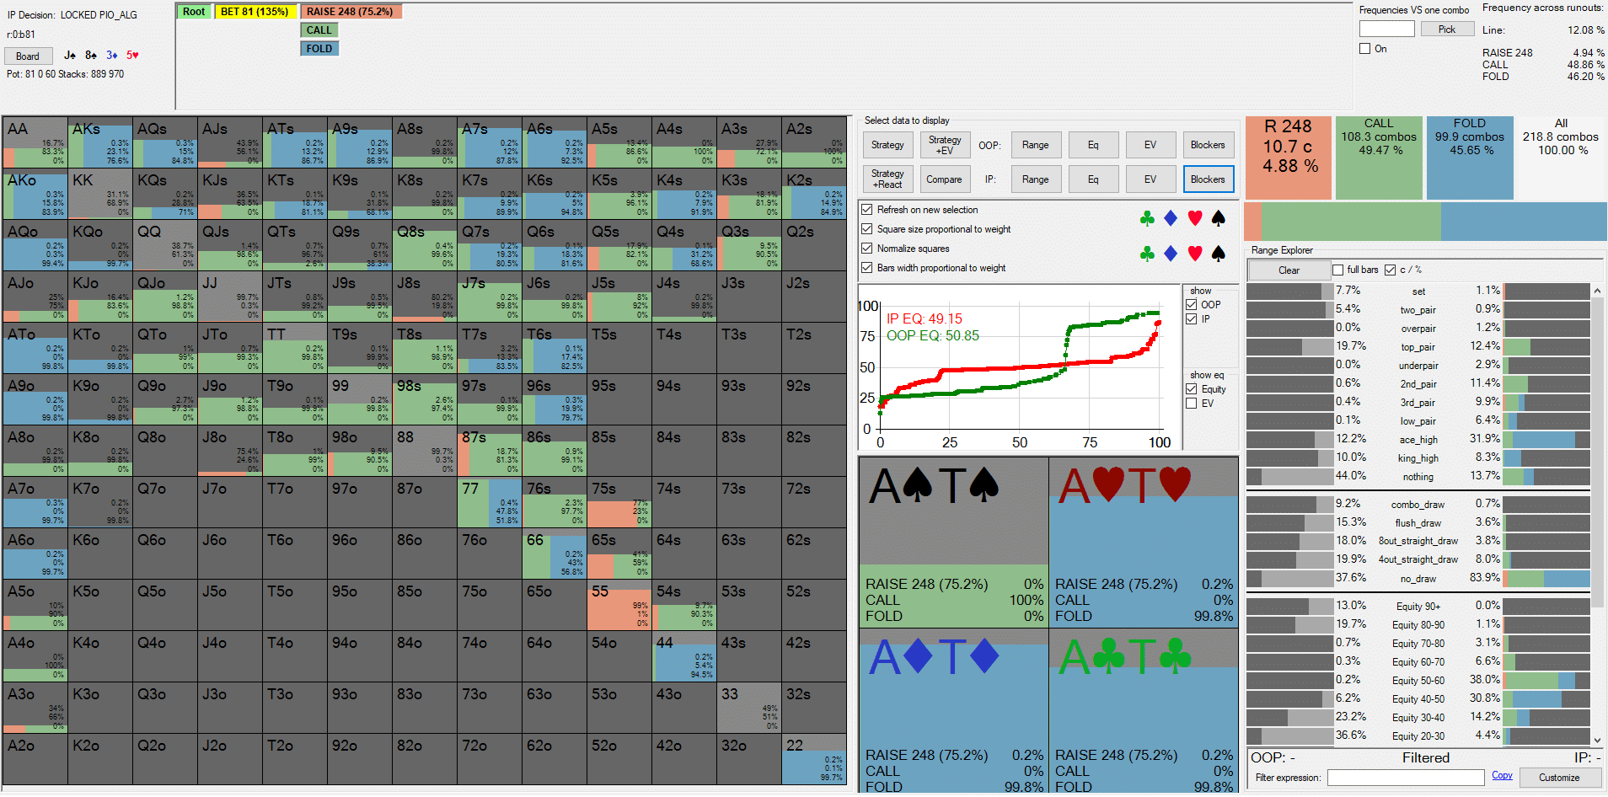Go to the Root node in tree
The width and height of the screenshot is (1608, 797).
tap(194, 12)
